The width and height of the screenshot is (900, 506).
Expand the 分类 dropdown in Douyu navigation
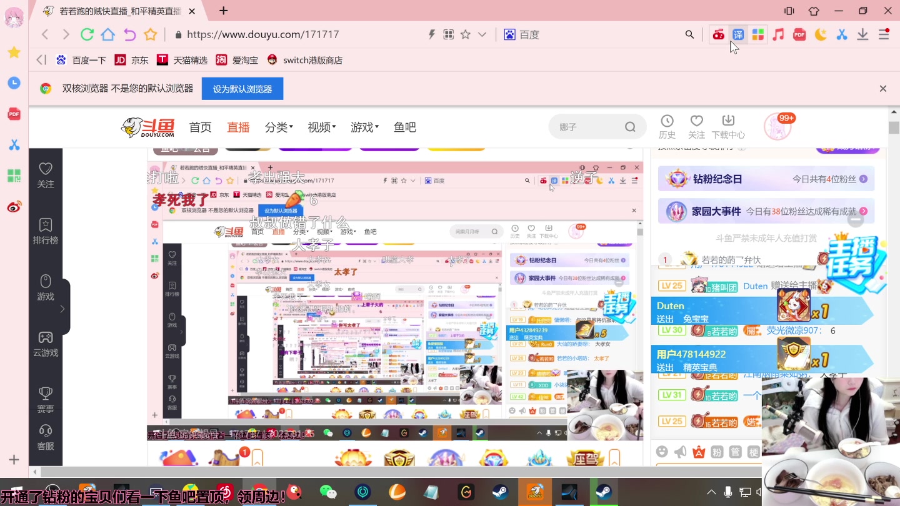coord(277,127)
